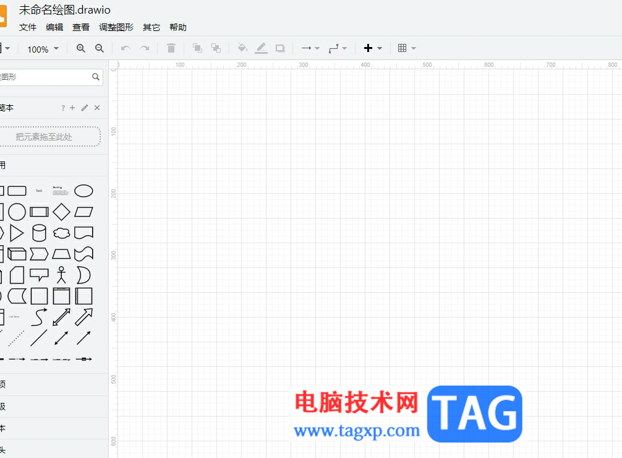Select the curved S arrow shape

click(x=40, y=317)
